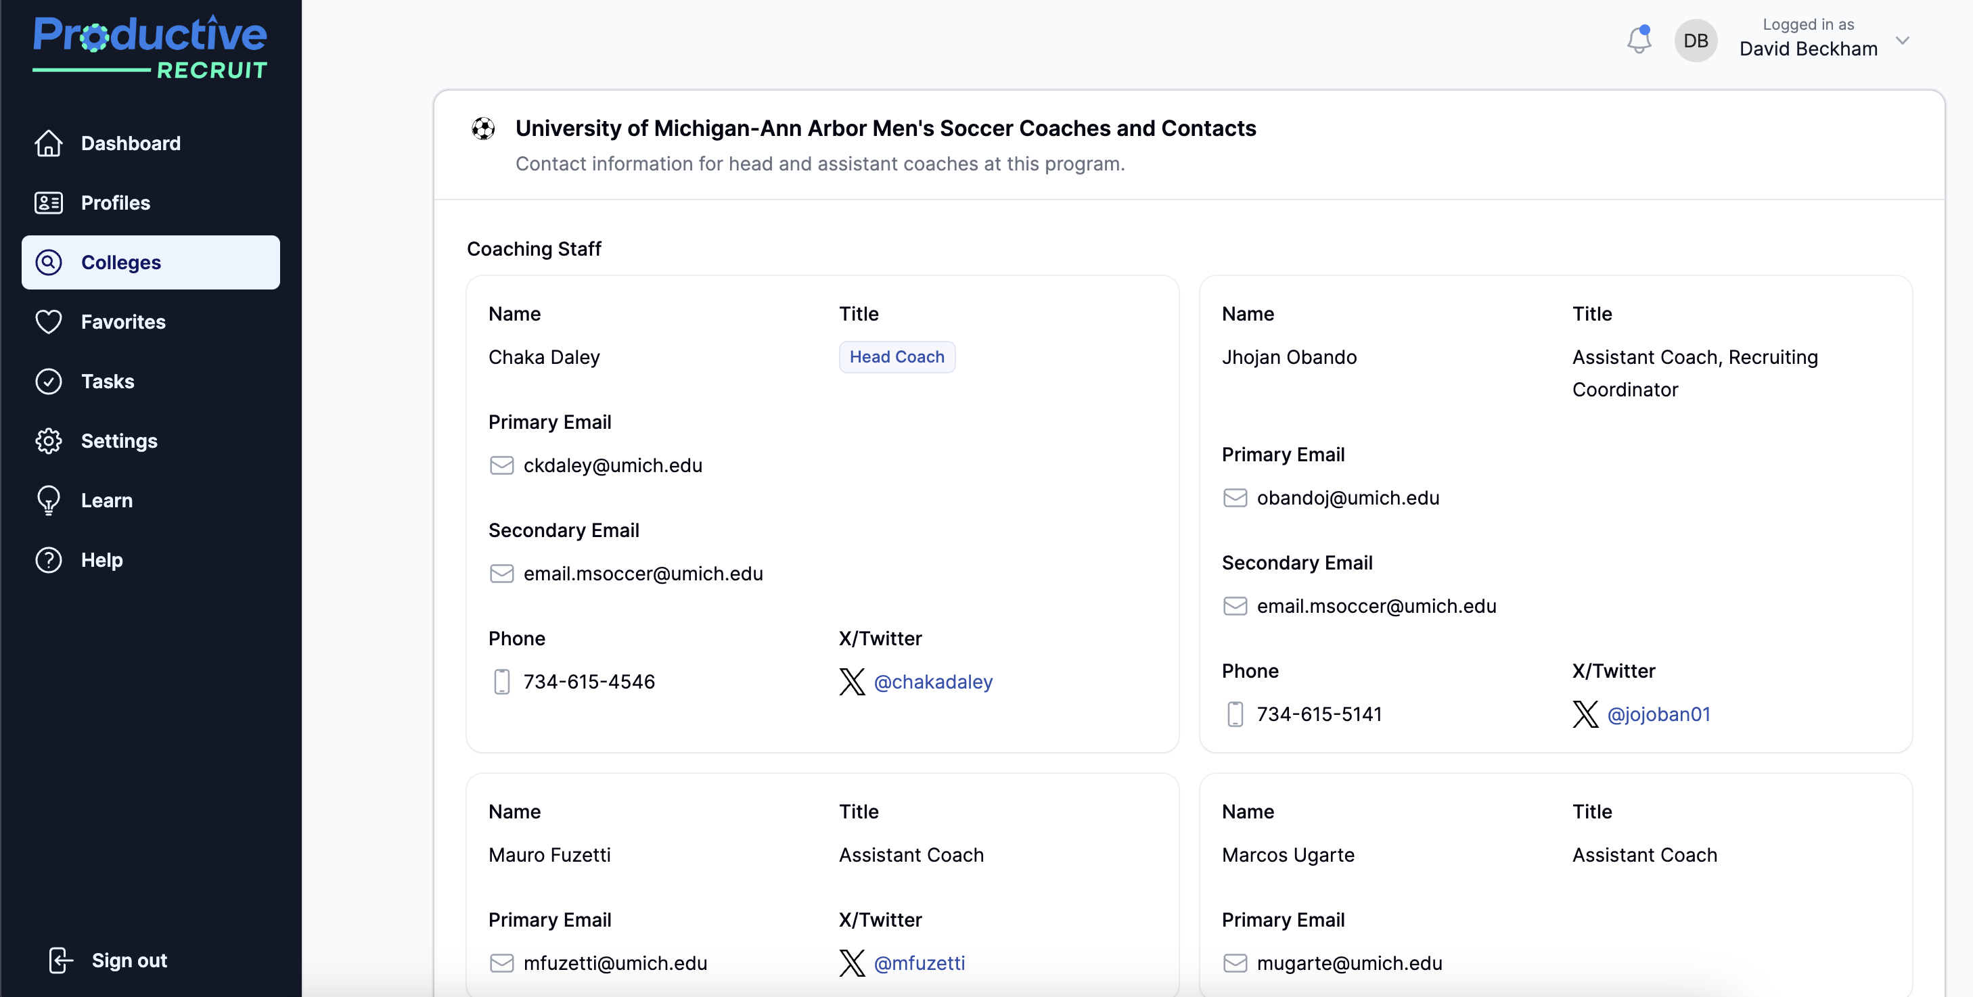Click the Help question mark icon
Image resolution: width=1973 pixels, height=997 pixels.
pos(49,560)
